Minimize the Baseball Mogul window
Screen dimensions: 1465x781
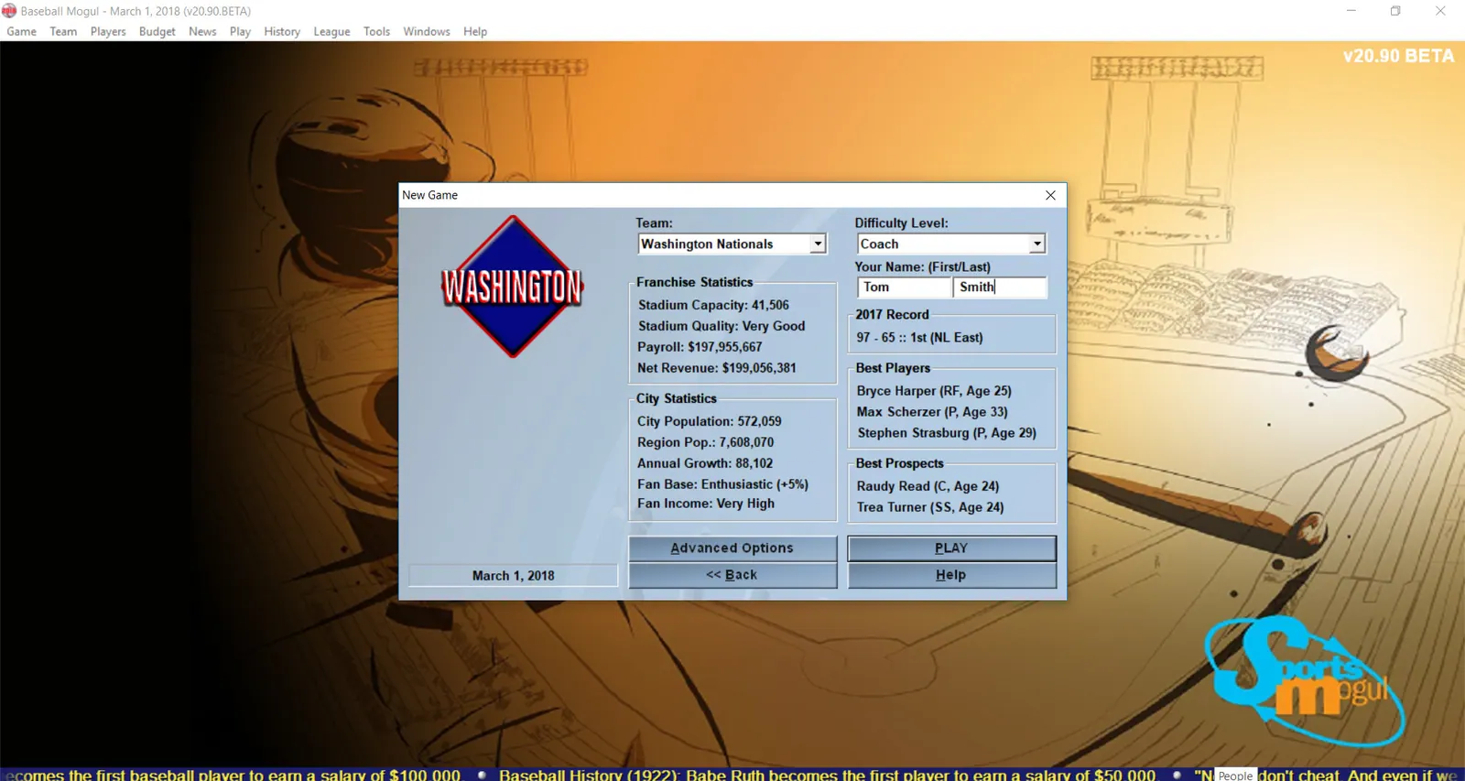(x=1351, y=11)
